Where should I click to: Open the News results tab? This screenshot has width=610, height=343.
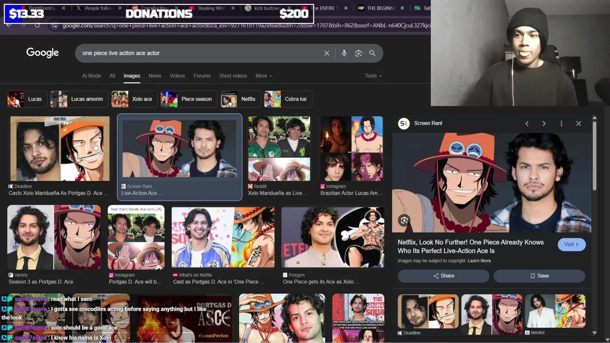155,76
